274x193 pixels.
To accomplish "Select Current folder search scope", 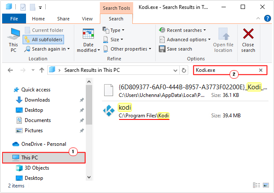I will click(44, 30).
